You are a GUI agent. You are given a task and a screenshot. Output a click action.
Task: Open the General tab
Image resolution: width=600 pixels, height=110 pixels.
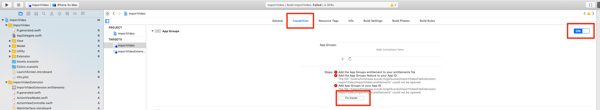tap(277, 21)
